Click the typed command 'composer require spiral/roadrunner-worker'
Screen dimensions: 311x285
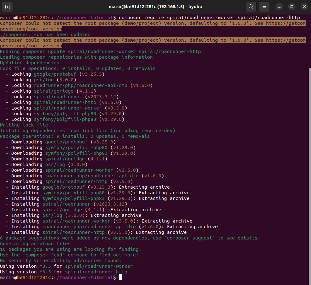click(176, 18)
